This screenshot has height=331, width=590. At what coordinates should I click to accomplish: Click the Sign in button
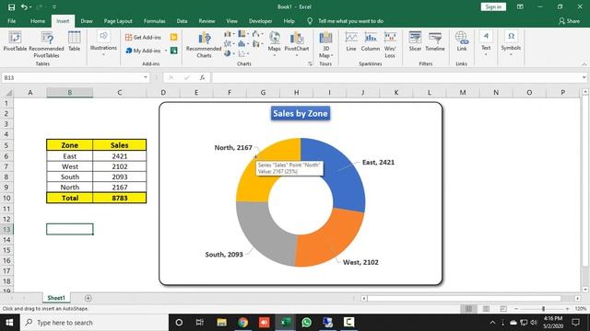tap(493, 6)
